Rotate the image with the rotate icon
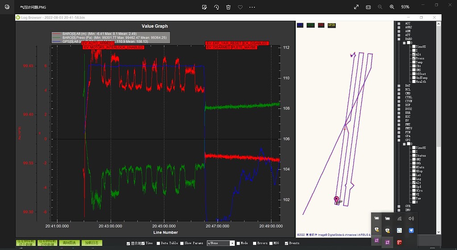The width and height of the screenshot is (457, 250). [x=216, y=7]
